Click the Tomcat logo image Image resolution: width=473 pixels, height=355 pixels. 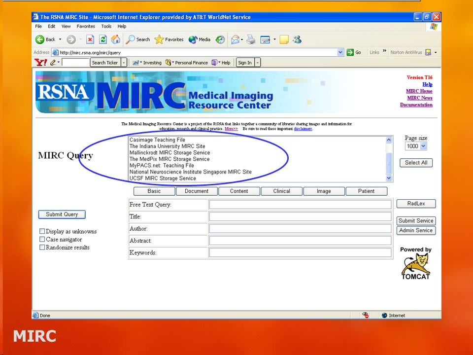click(x=416, y=266)
